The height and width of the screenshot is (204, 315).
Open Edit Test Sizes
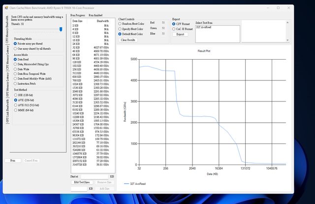[x=82, y=182]
